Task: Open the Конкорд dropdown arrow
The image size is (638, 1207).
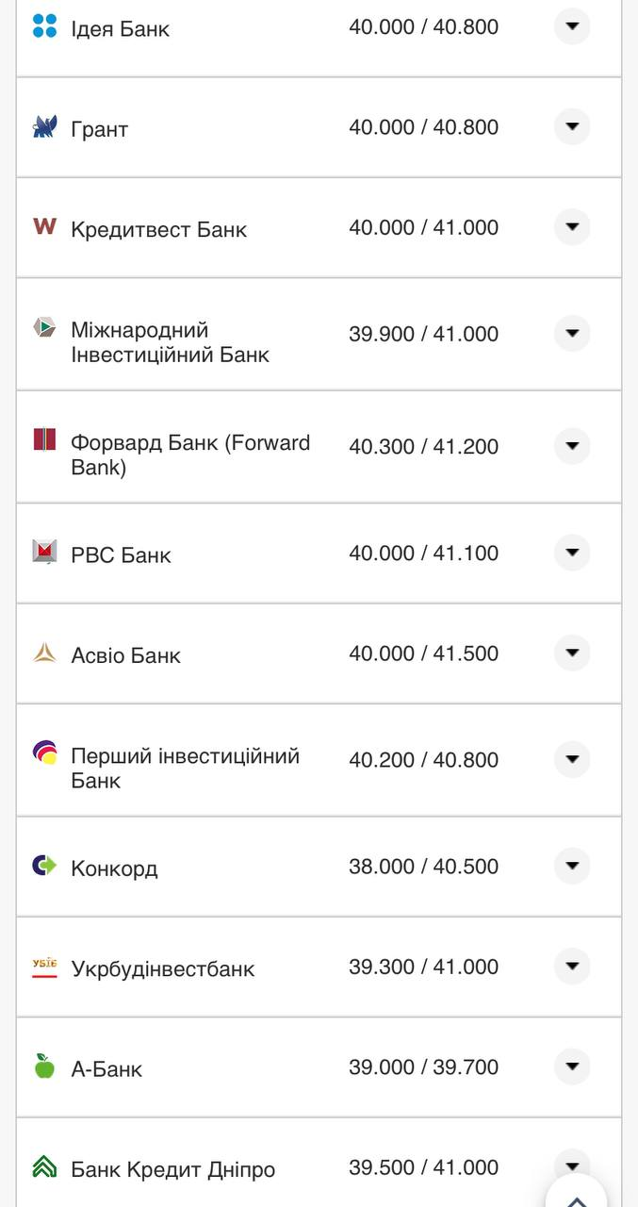Action: point(572,866)
